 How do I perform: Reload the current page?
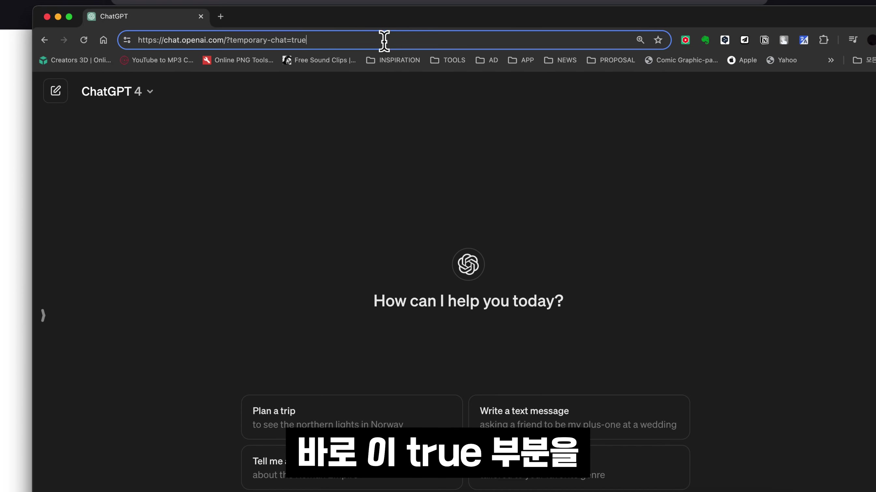pos(84,40)
